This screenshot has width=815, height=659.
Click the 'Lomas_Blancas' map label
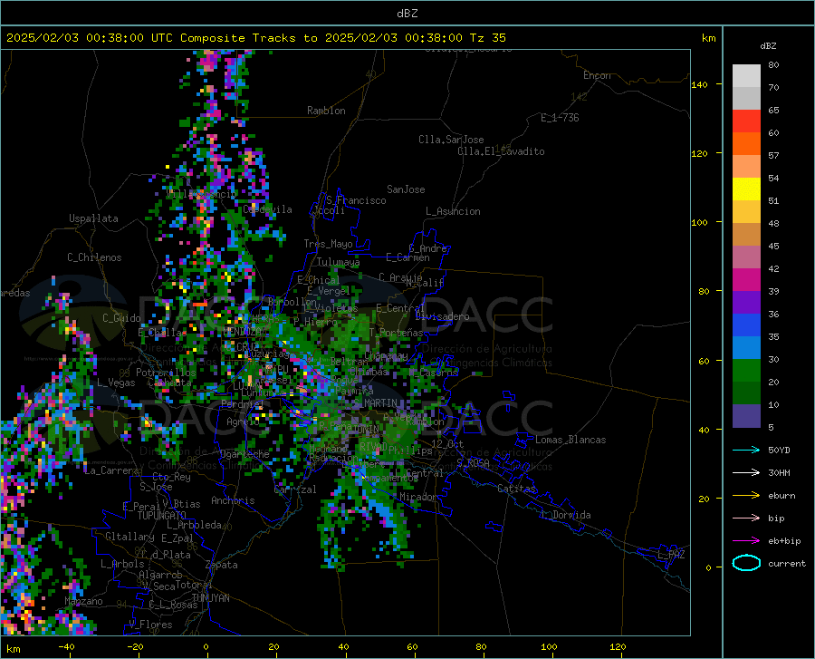coord(570,440)
